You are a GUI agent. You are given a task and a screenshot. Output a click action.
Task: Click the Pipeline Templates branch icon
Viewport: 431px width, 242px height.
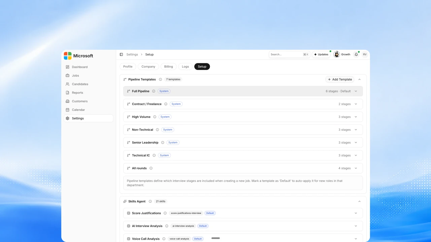[125, 80]
